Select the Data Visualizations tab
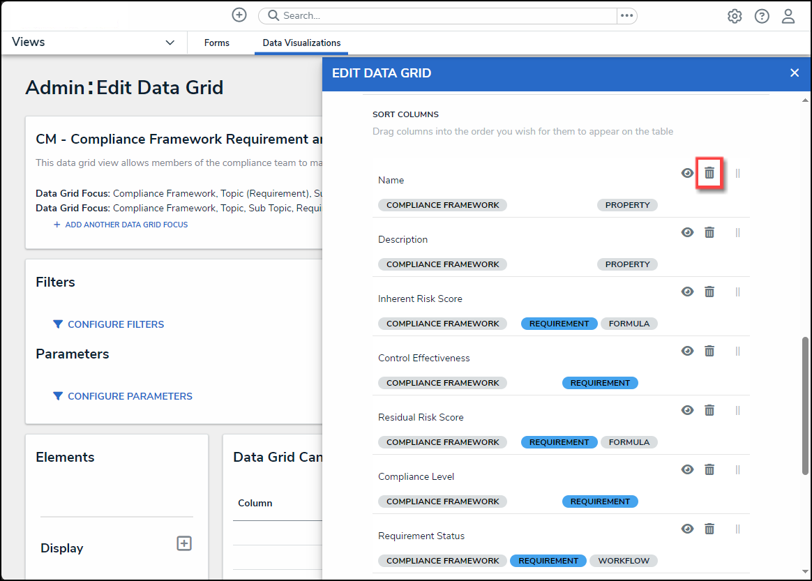812x581 pixels. point(301,43)
